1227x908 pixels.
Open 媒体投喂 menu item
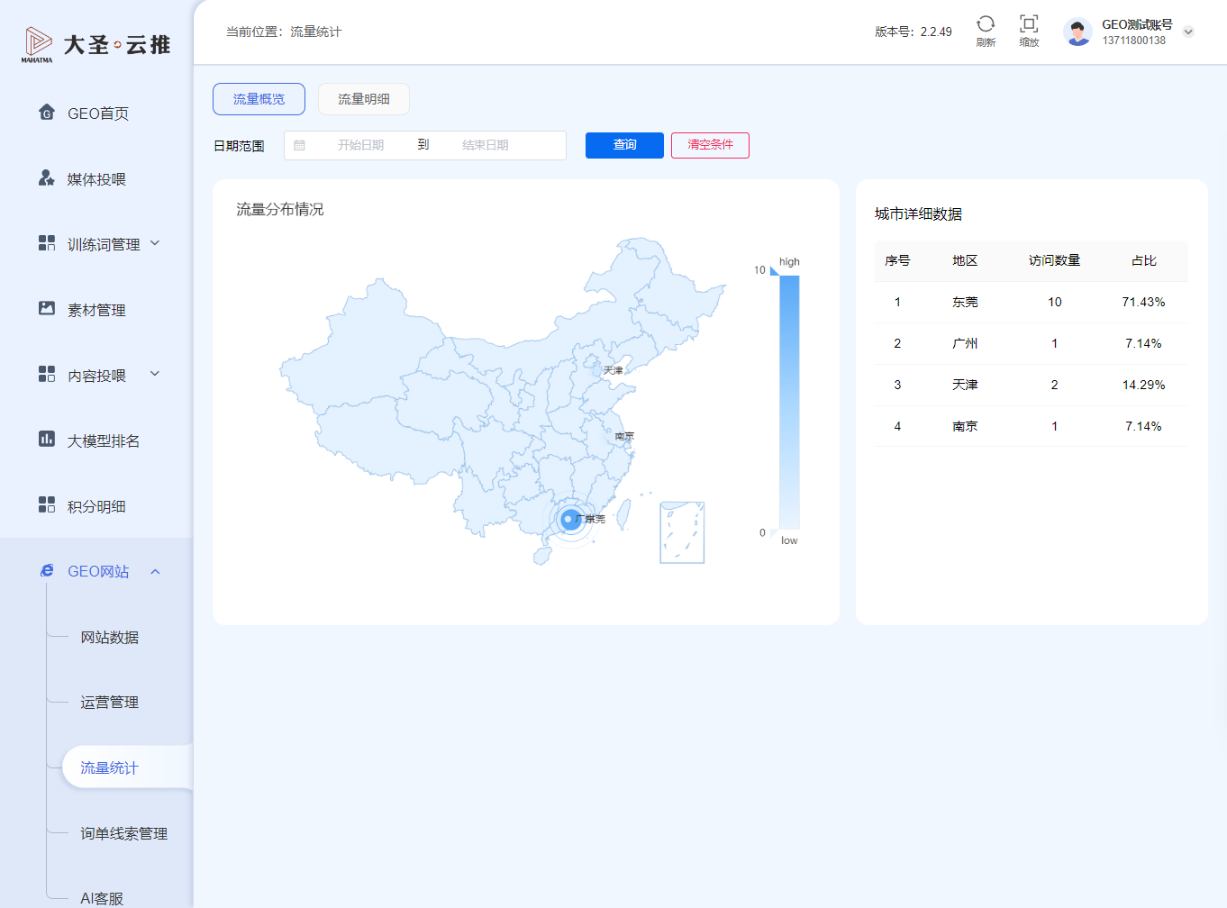(96, 178)
